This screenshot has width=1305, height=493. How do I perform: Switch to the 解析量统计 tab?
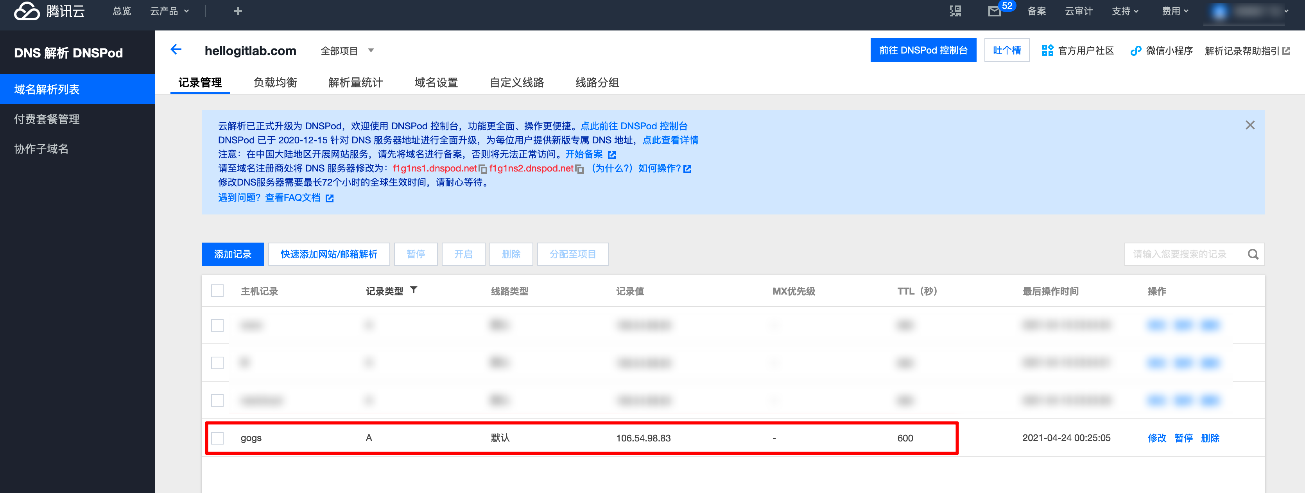click(355, 82)
